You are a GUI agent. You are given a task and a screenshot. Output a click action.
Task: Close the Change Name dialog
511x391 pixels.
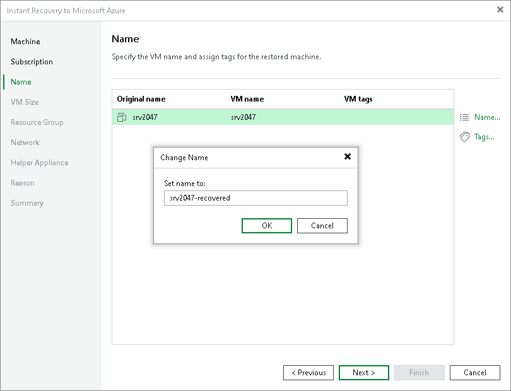348,157
